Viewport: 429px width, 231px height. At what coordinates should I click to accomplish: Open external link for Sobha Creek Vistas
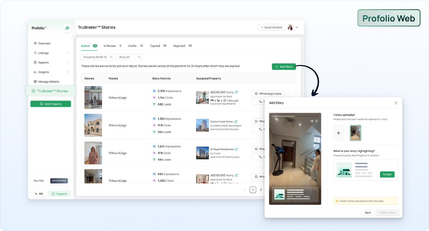tap(236, 122)
